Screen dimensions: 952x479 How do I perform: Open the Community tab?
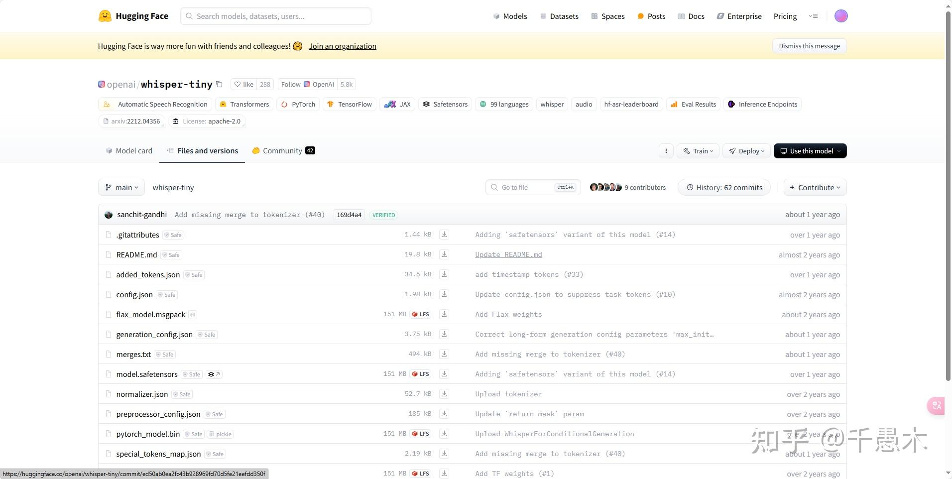point(283,150)
